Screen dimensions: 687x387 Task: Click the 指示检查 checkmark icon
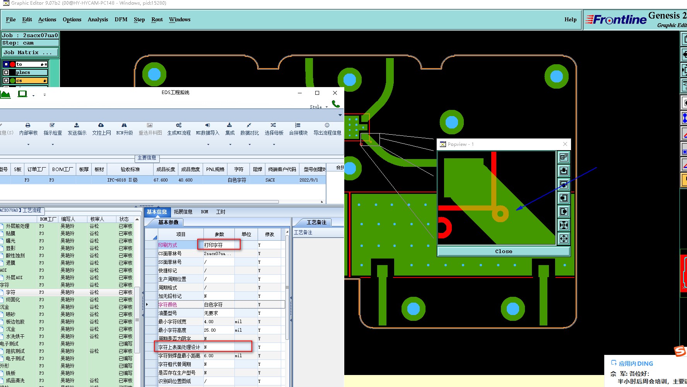(52, 125)
